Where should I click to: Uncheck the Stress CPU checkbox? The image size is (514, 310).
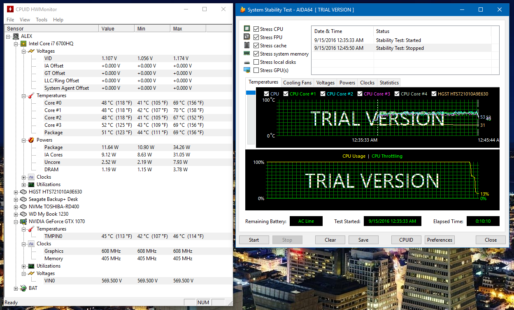(256, 29)
